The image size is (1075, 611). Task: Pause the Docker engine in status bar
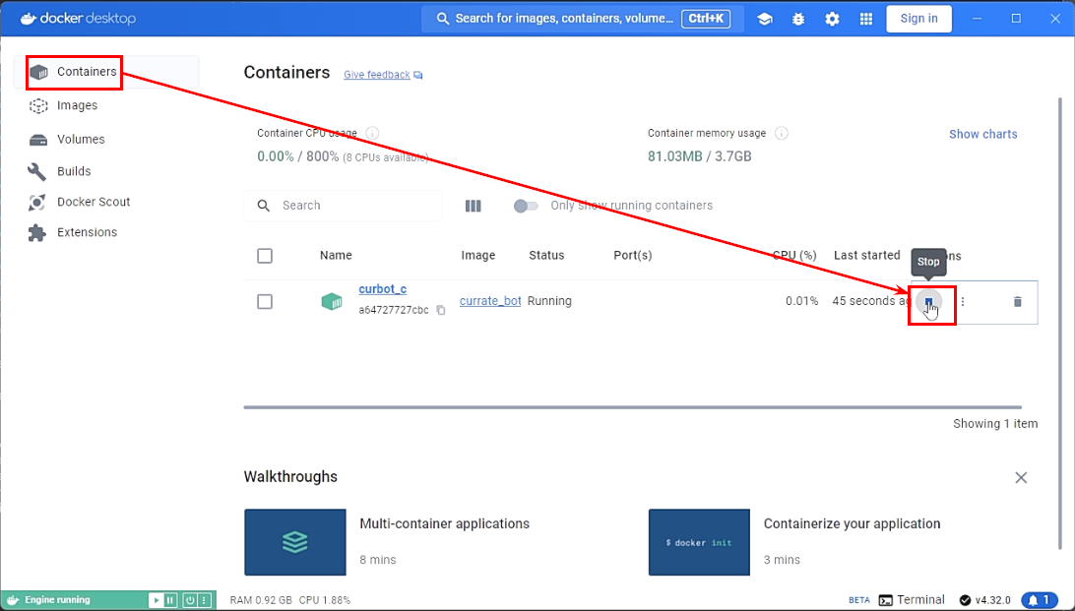170,600
